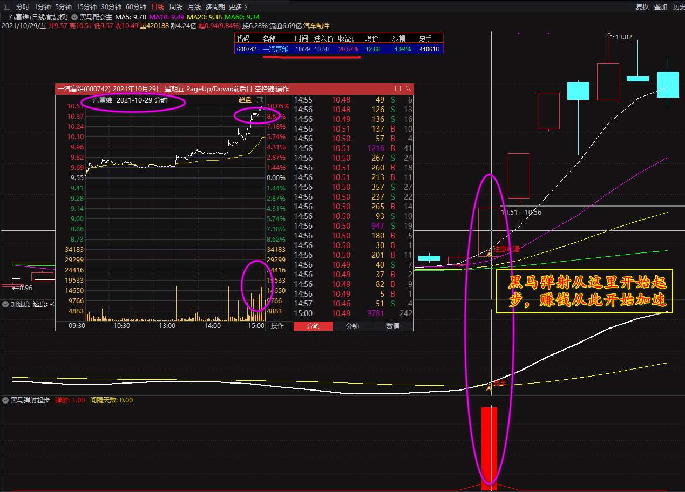The width and height of the screenshot is (685, 492).
Task: Maximize the intraday popup window
Action: tap(398, 88)
